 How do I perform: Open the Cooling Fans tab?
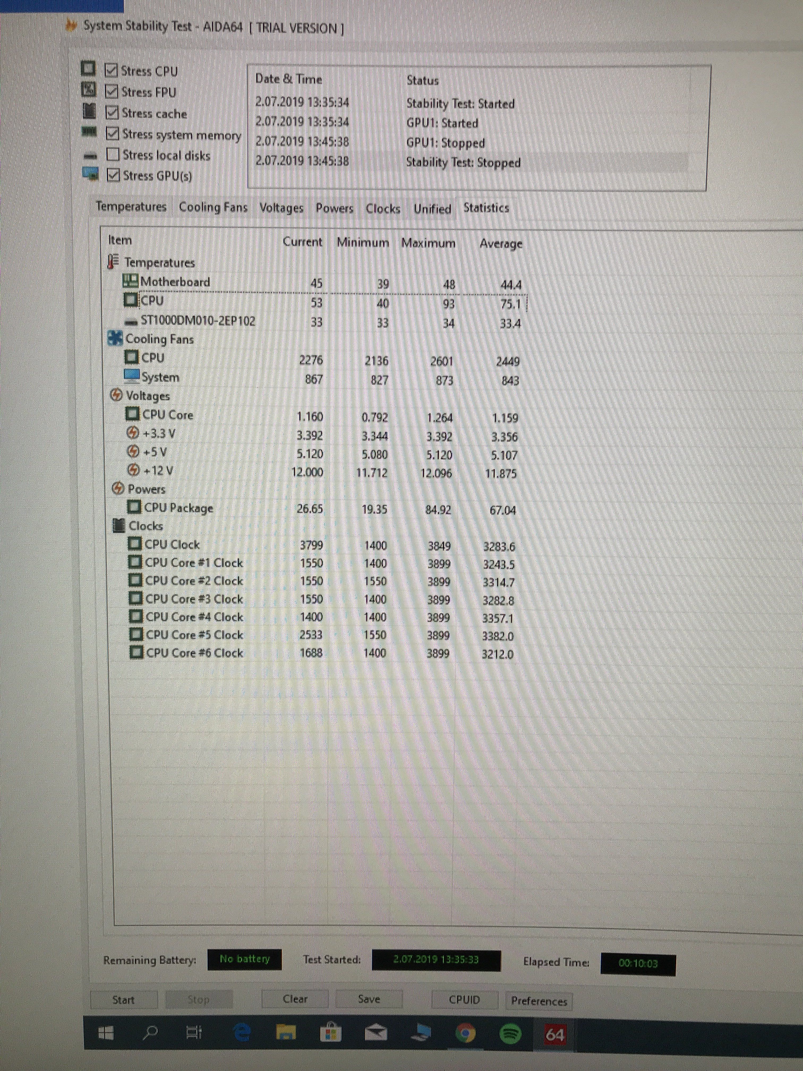coord(213,207)
